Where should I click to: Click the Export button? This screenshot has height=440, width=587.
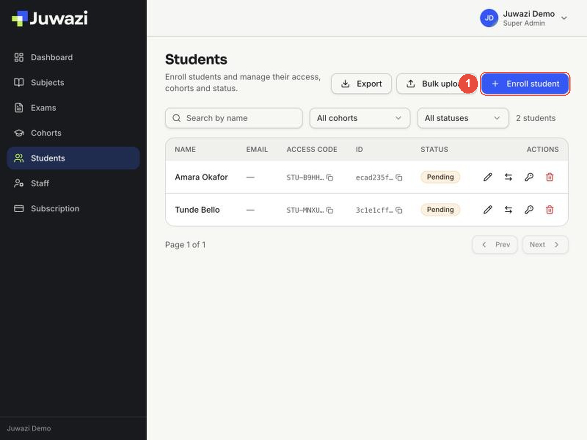(361, 84)
